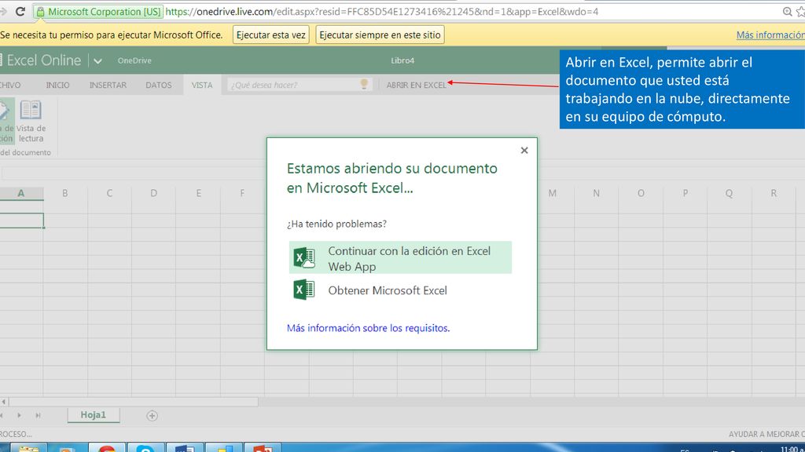Choose 'Obtener Microsoft Excel'
This screenshot has width=805, height=452.
(x=400, y=290)
